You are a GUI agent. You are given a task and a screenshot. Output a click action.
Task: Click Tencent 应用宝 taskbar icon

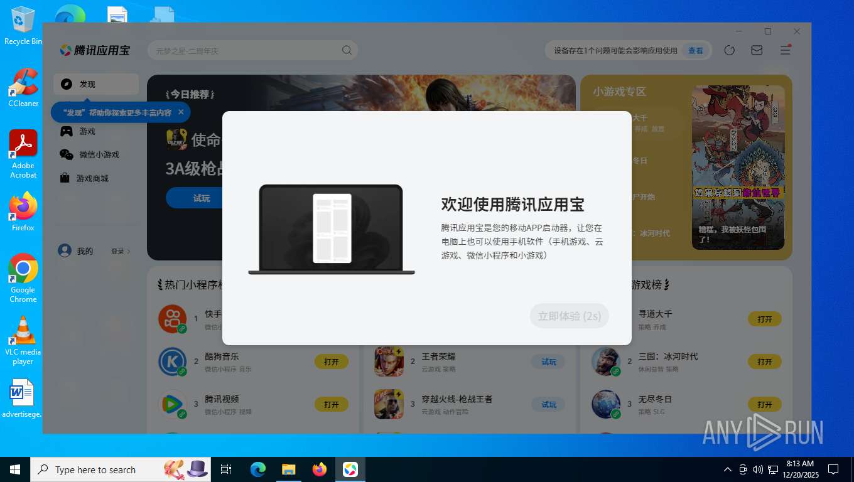click(x=350, y=469)
